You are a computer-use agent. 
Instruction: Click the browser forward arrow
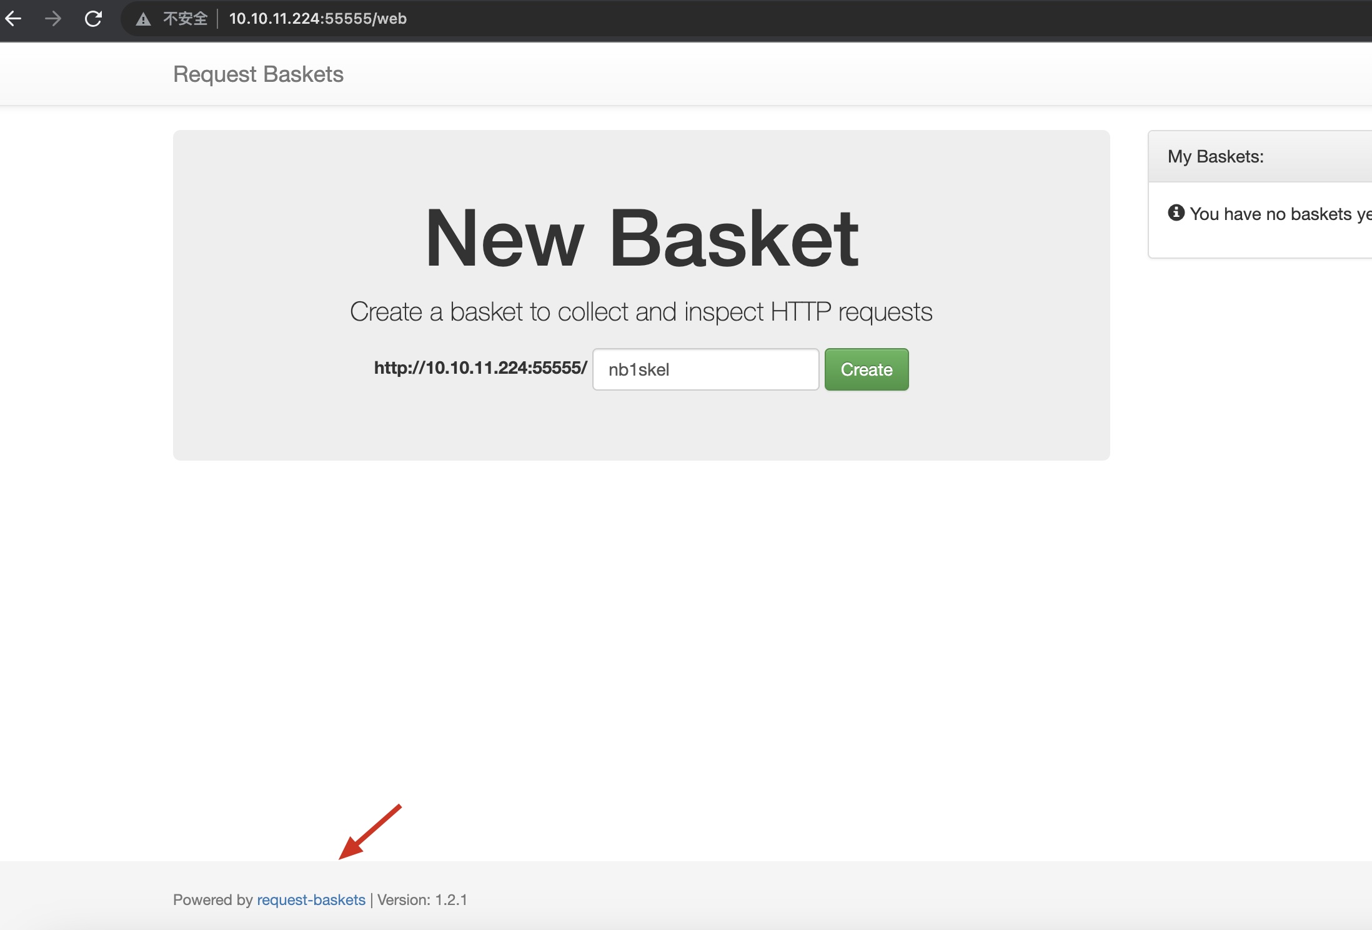[54, 19]
